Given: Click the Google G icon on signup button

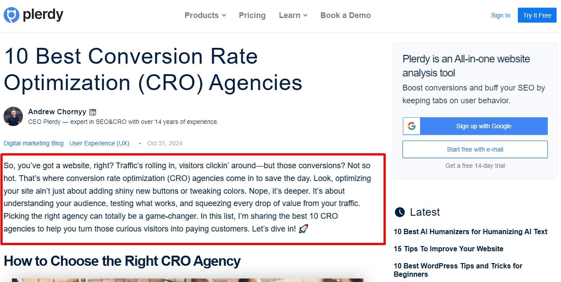Looking at the screenshot, I should (x=411, y=126).
